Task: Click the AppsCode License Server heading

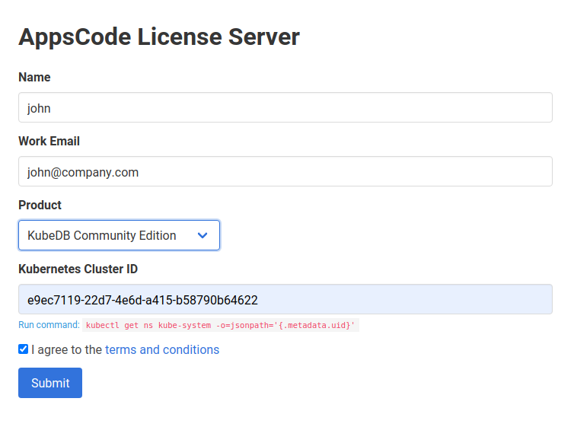Action: (x=159, y=37)
